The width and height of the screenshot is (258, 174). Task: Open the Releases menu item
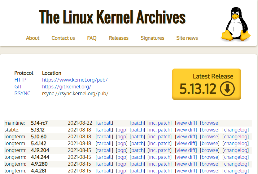click(118, 38)
